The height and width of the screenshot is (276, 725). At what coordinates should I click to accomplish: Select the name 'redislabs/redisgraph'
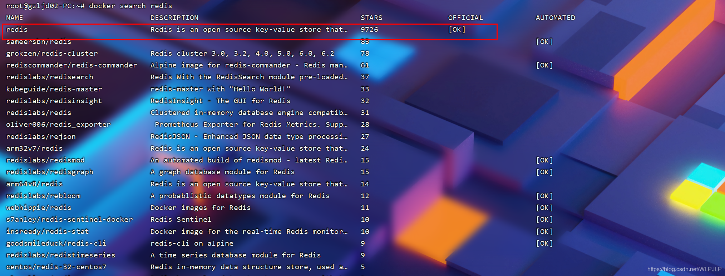pyautogui.click(x=50, y=172)
